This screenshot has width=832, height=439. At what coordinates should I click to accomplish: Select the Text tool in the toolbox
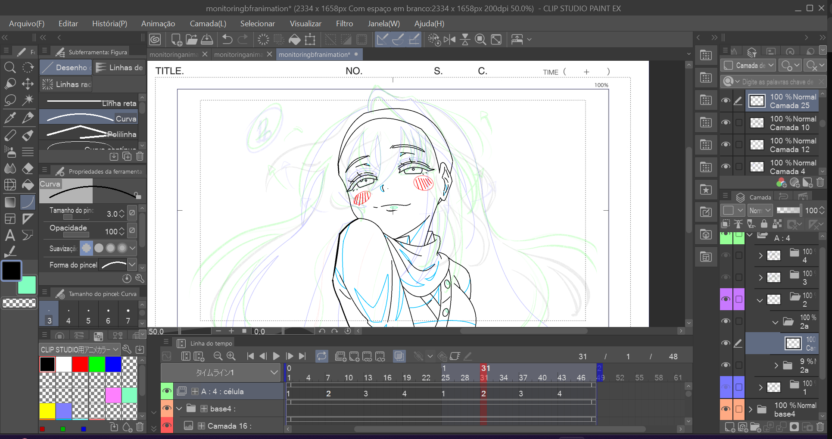pyautogui.click(x=9, y=235)
